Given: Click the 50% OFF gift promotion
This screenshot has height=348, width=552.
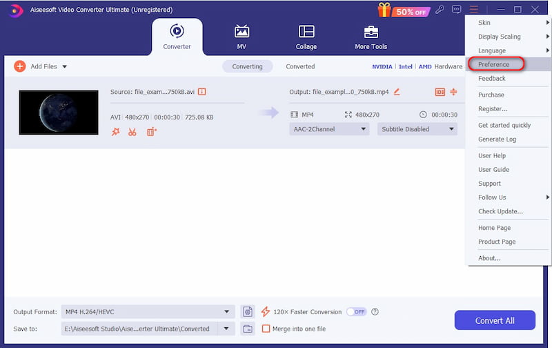Looking at the screenshot, I should click(404, 10).
